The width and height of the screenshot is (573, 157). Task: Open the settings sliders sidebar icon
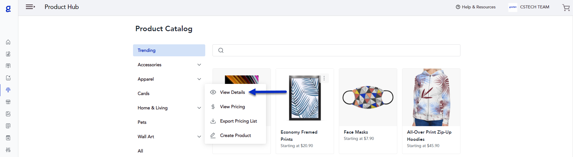8,150
